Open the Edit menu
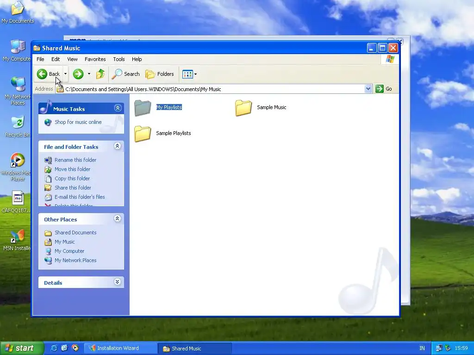 (x=56, y=59)
